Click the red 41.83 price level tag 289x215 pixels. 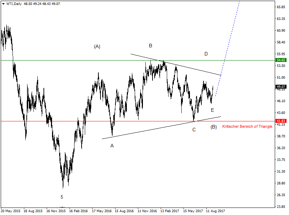pyautogui.click(x=281, y=121)
